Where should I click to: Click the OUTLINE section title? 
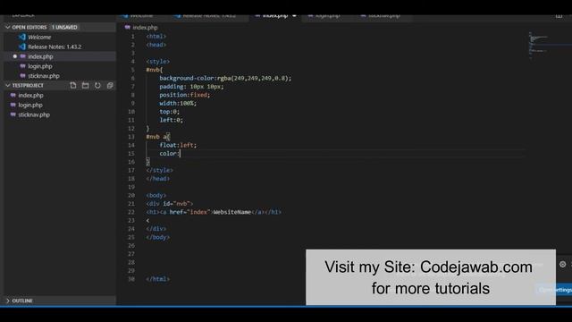22,301
